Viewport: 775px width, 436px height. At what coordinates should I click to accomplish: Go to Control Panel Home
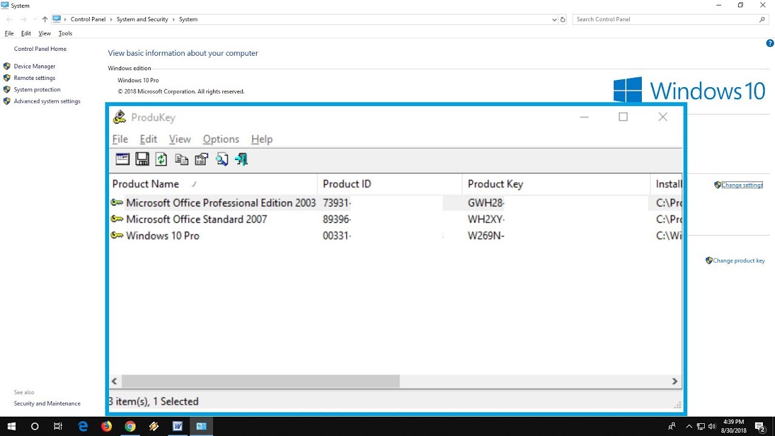[40, 48]
